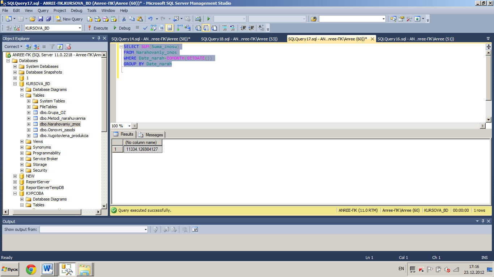This screenshot has height=277, width=494.
Task: Switch to SQLQuery14.sql tab
Action: click(150, 39)
